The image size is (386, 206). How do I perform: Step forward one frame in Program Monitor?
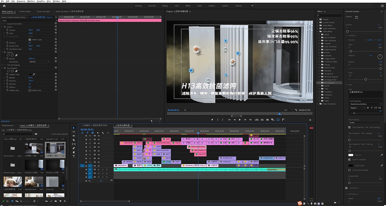click(x=245, y=120)
